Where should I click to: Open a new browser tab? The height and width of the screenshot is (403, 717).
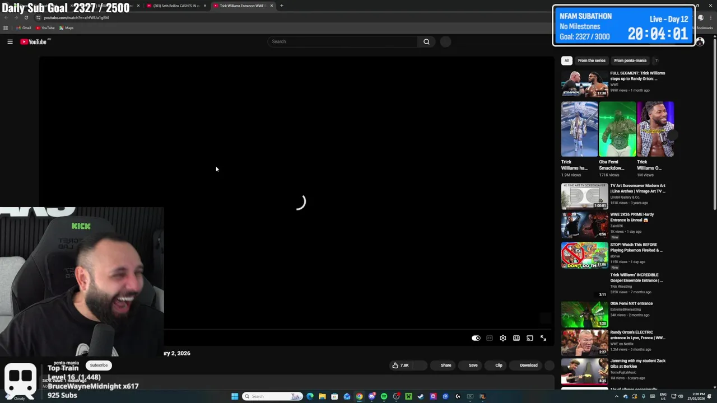282,6
